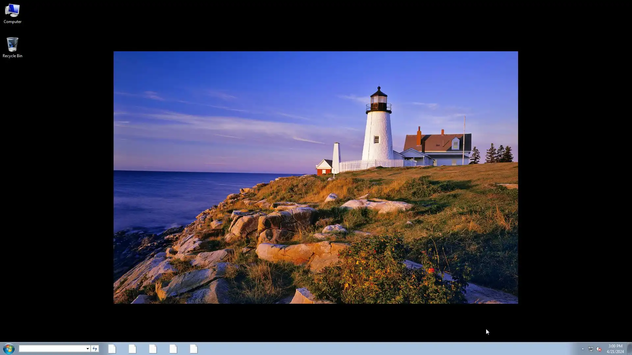Click the Show Desktop strip at the far right of the taskbar
632x355 pixels.
[629, 348]
